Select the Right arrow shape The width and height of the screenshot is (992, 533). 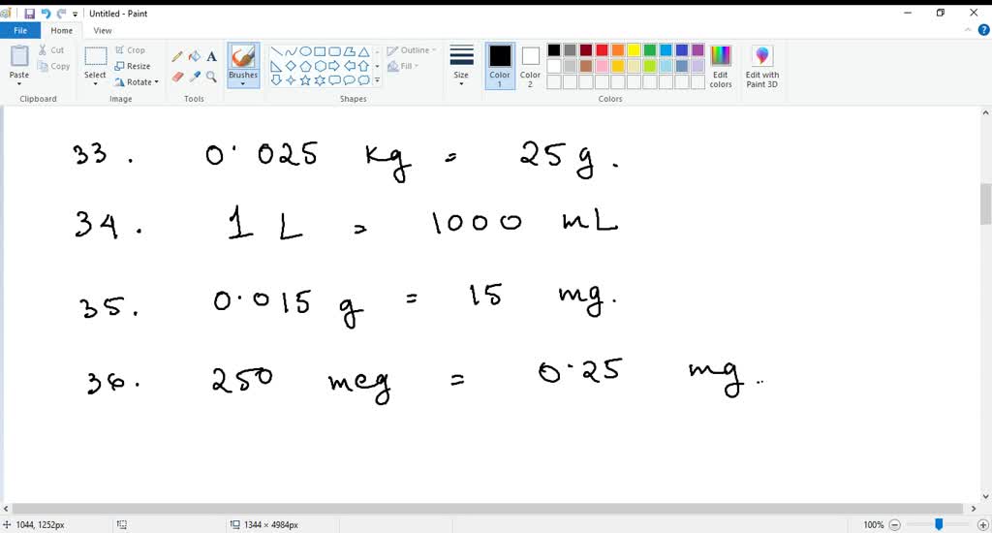tap(334, 66)
